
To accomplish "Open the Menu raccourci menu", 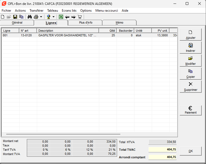I will (107, 11).
